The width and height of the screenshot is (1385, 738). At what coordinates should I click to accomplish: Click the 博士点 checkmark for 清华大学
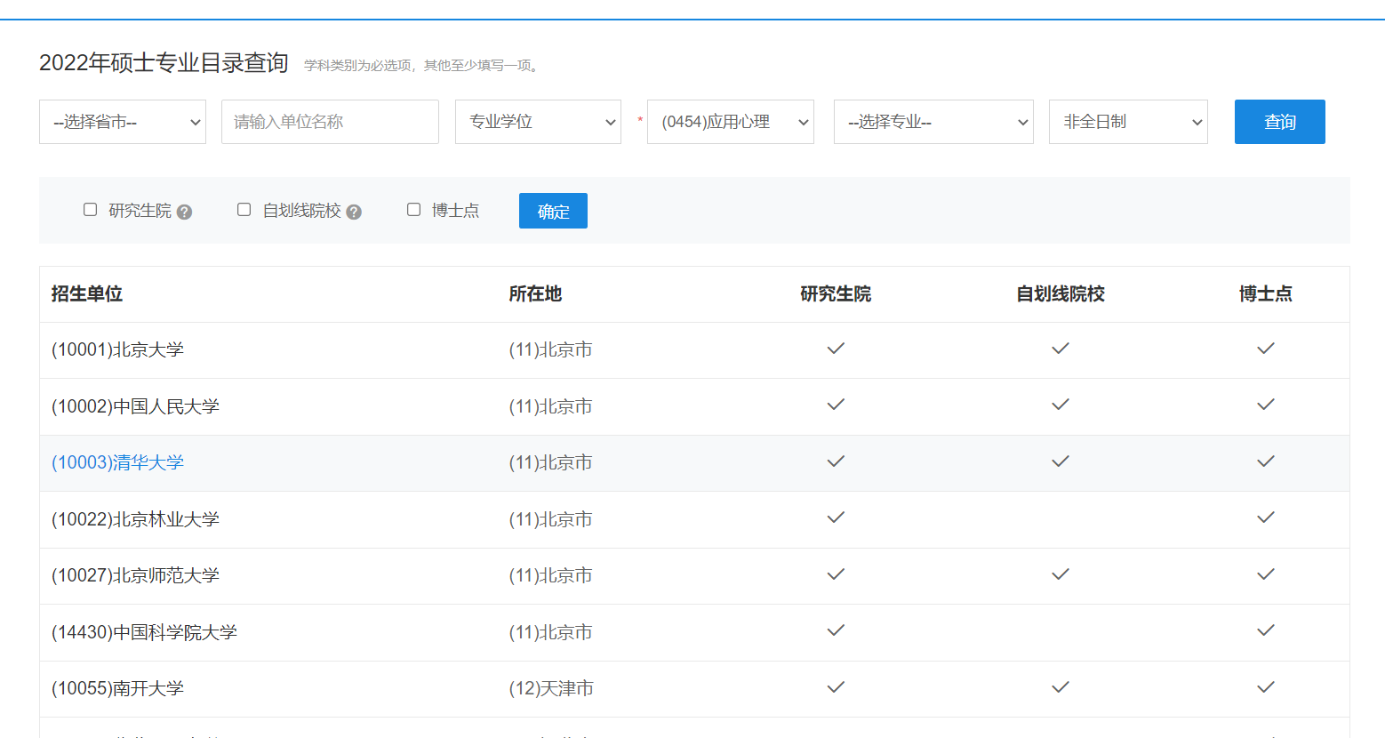coord(1266,461)
